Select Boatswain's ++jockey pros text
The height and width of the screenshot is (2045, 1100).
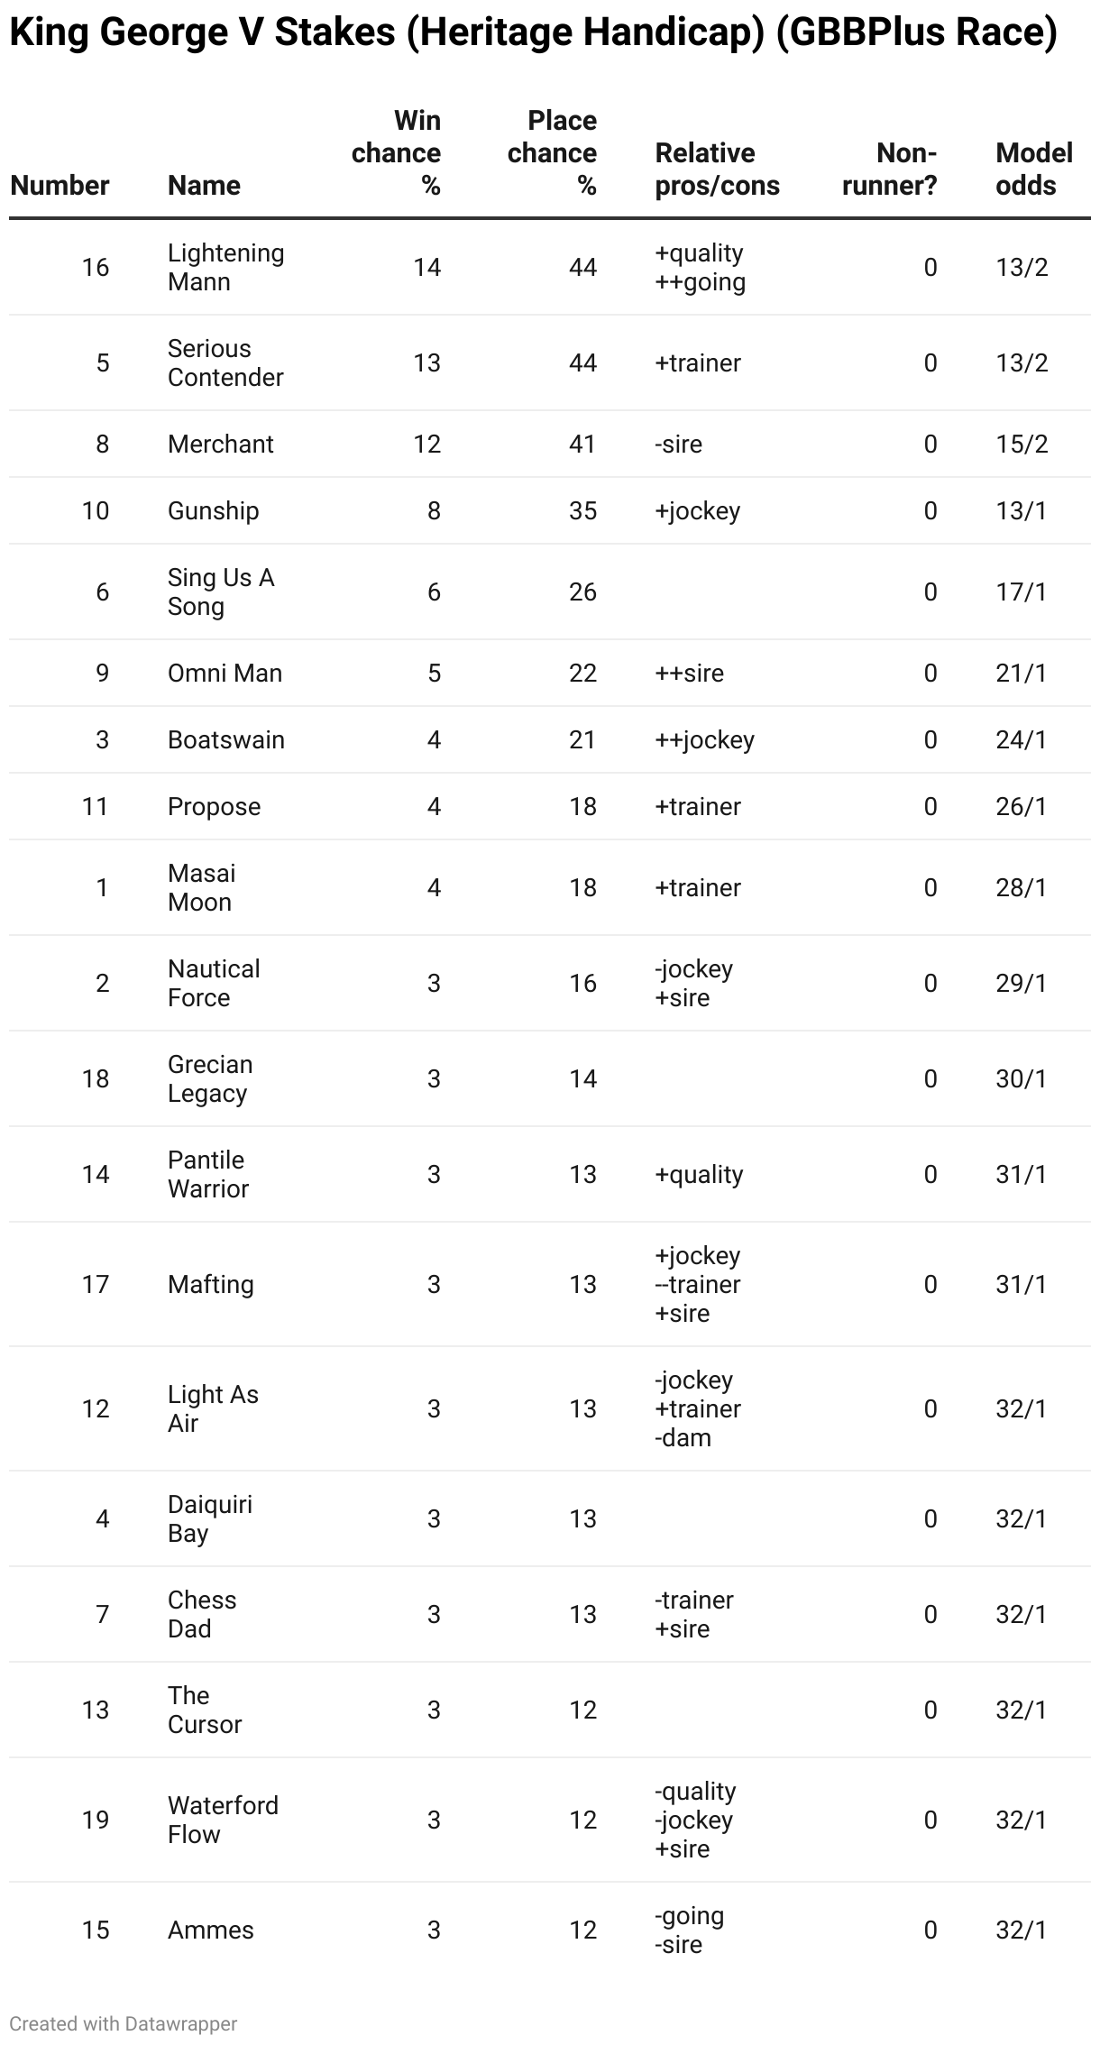pyautogui.click(x=705, y=739)
